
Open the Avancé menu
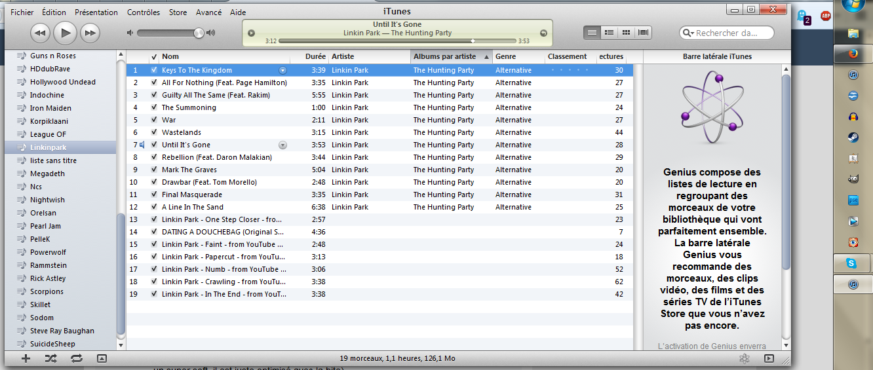[x=208, y=12]
